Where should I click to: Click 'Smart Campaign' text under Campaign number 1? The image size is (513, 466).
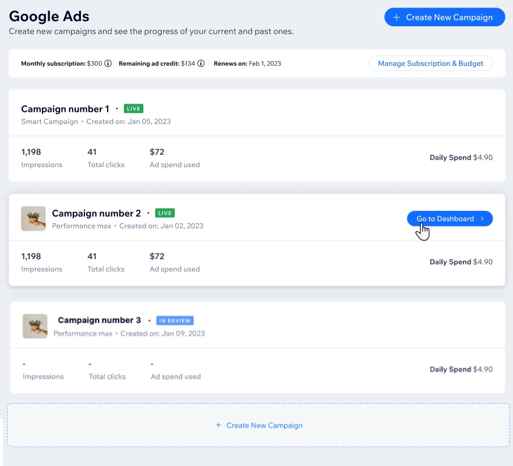click(x=49, y=121)
